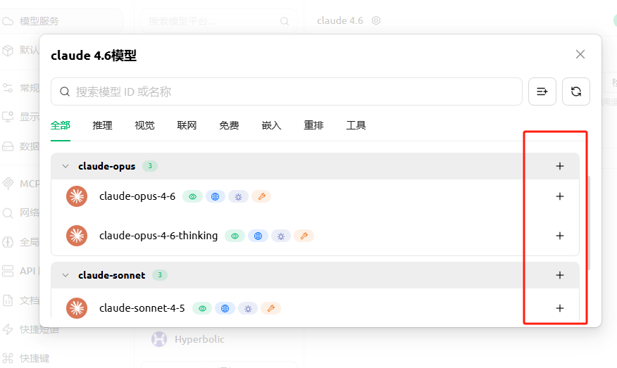The height and width of the screenshot is (368, 617).
Task: Select the 全部 tab
Action: click(x=61, y=125)
